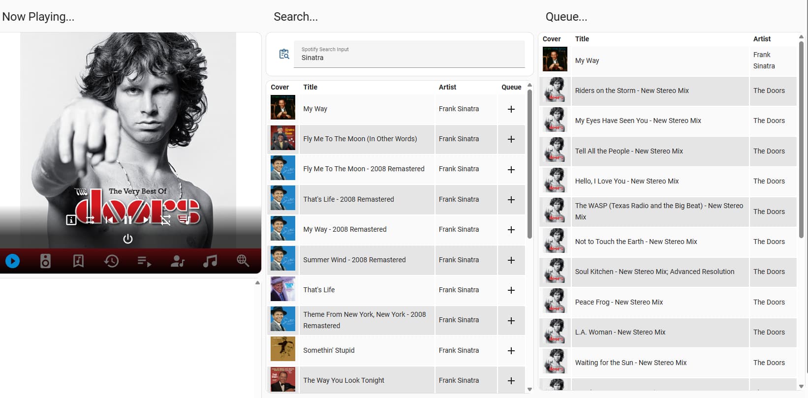This screenshot has height=398, width=808.
Task: Queue Fly Me To The Moon - 2008 Remastered
Action: click(x=511, y=170)
